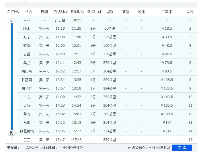Click price ¥33.5 for 万宁
Image resolution: width=199 pixels, height=154 pixels.
click(167, 37)
